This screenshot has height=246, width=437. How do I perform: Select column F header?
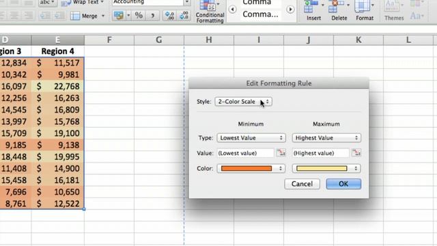coord(109,40)
